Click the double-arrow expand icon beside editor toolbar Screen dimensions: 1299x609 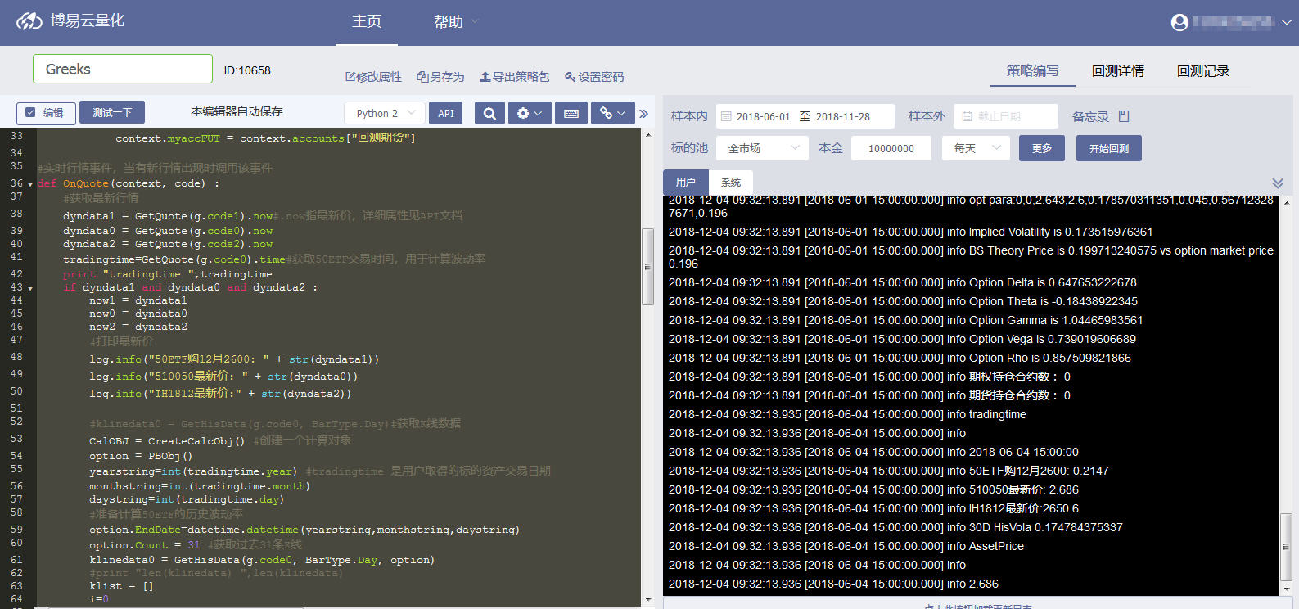pyautogui.click(x=644, y=114)
